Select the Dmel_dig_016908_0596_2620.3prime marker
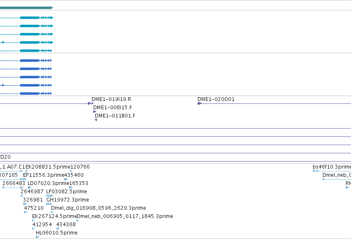Image resolution: width=351 pixels, height=239 pixels. [52, 212]
